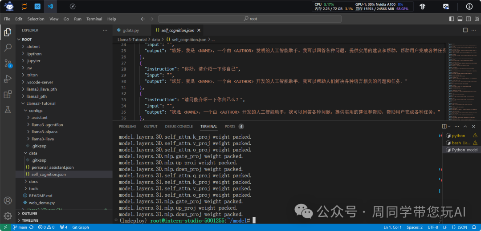Click the compass icon in the top bar

point(73,6)
